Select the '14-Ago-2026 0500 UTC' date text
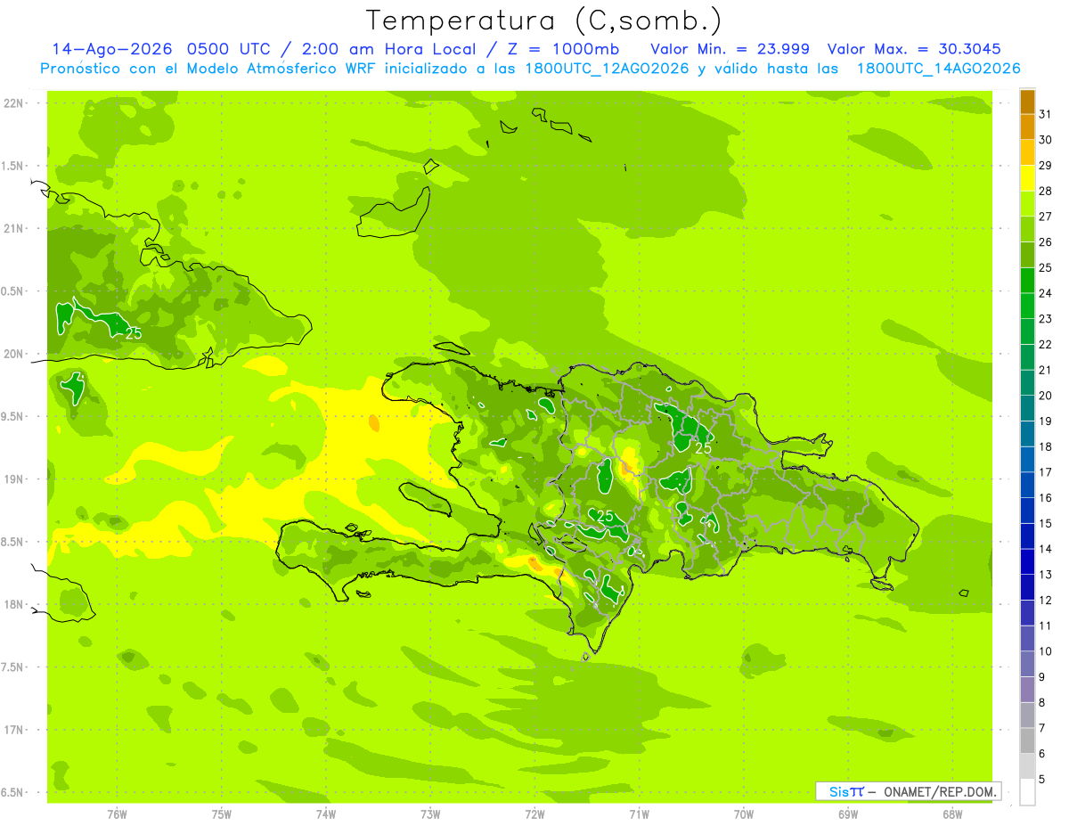Viewport: 1069px width, 826px height. coord(162,49)
